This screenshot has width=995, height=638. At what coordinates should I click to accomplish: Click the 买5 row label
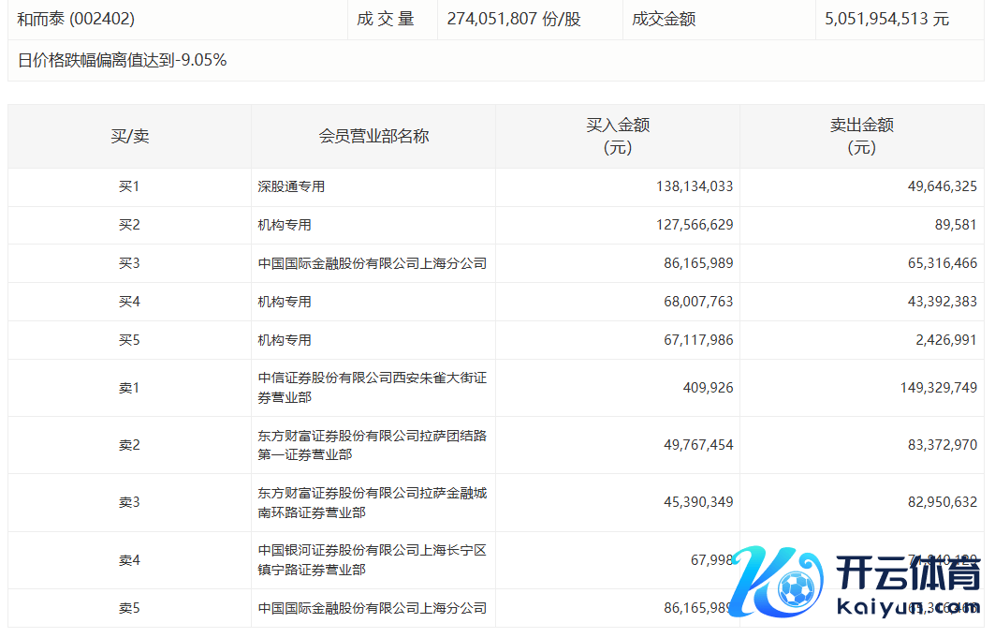pos(129,340)
